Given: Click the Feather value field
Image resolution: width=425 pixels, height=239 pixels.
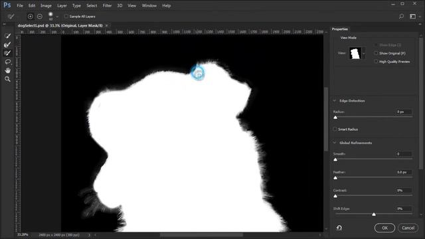Looking at the screenshot, I should click(x=404, y=172).
